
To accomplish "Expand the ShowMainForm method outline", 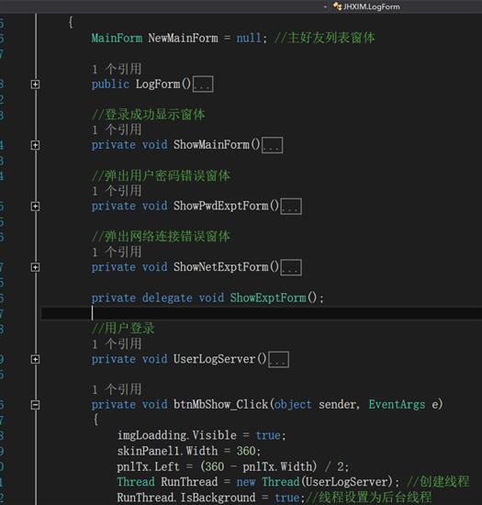I will 35,145.
